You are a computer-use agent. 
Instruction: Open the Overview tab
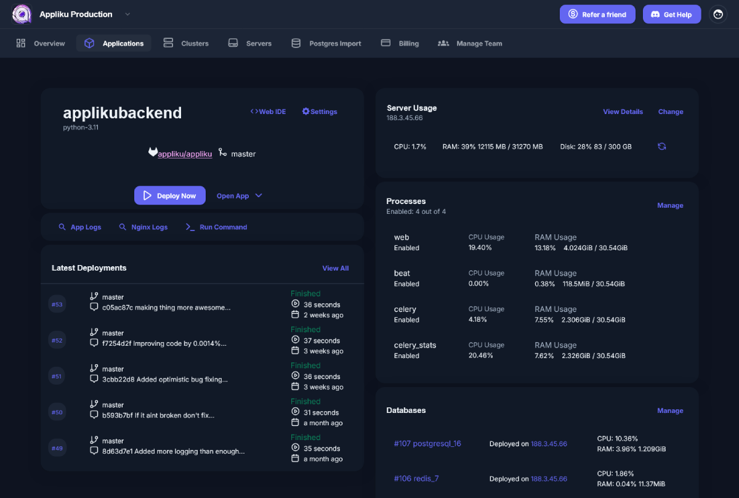pyautogui.click(x=41, y=43)
